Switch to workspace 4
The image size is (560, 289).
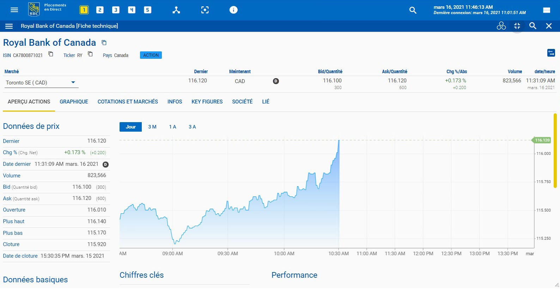132,10
